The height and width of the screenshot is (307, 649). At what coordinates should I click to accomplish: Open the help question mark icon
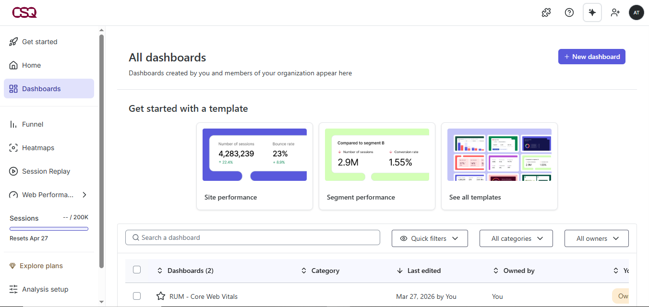click(x=569, y=12)
